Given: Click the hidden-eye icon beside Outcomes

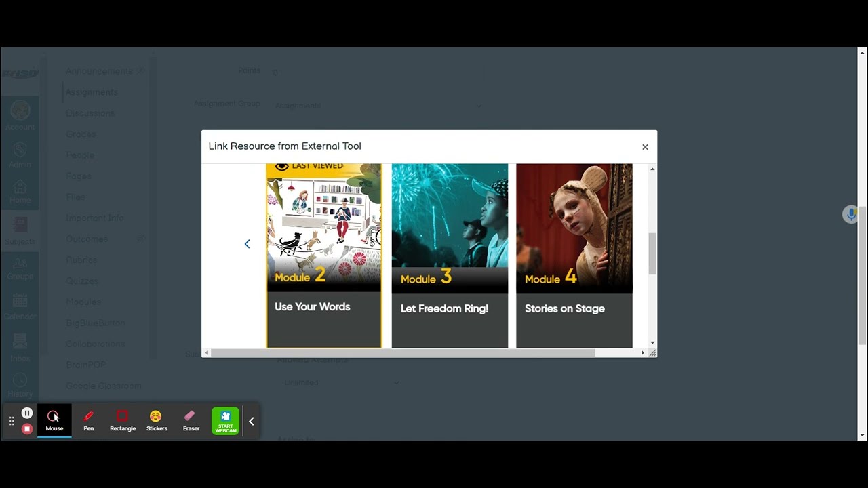Looking at the screenshot, I should [140, 239].
